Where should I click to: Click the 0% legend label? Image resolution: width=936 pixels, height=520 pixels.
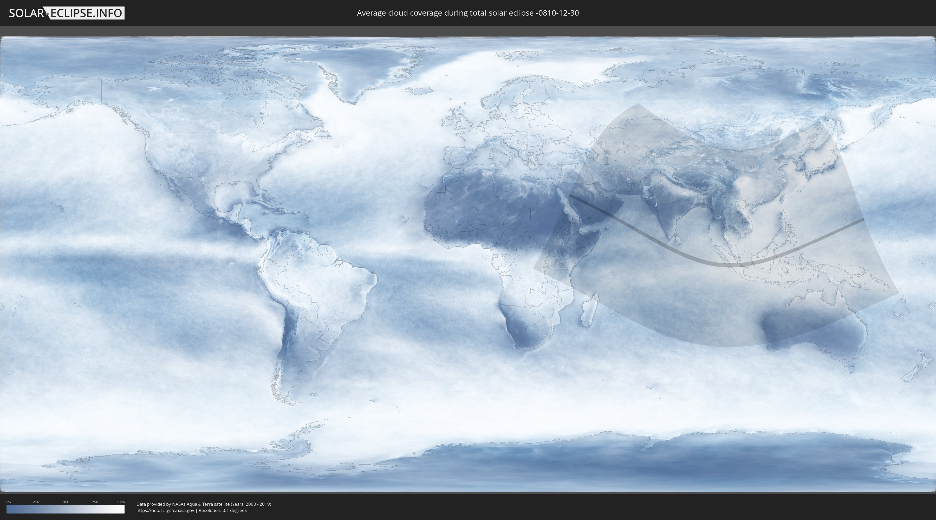pos(8,502)
